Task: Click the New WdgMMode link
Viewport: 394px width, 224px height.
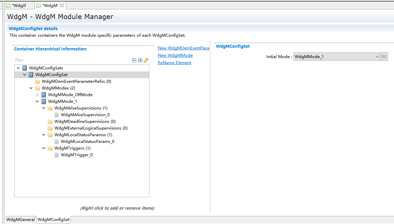Action: (x=175, y=55)
